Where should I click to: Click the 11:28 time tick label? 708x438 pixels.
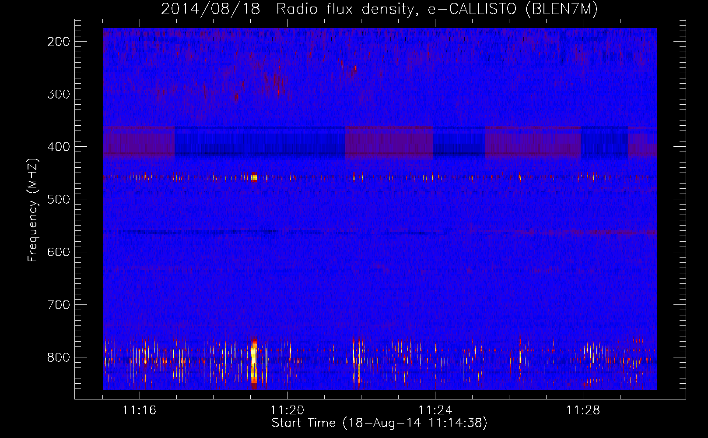coord(583,410)
